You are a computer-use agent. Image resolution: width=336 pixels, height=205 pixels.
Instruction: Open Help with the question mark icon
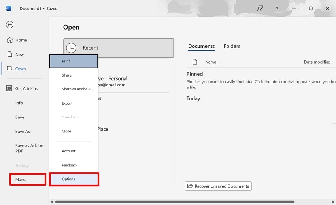coord(277,8)
